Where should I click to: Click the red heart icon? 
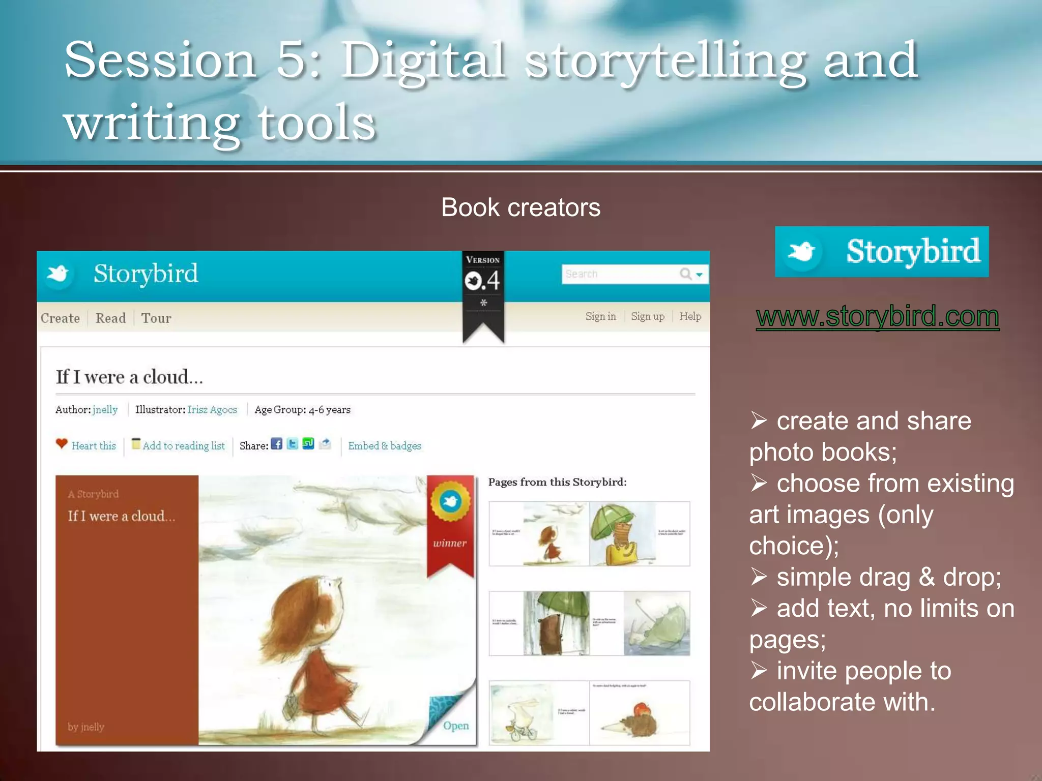coord(62,444)
